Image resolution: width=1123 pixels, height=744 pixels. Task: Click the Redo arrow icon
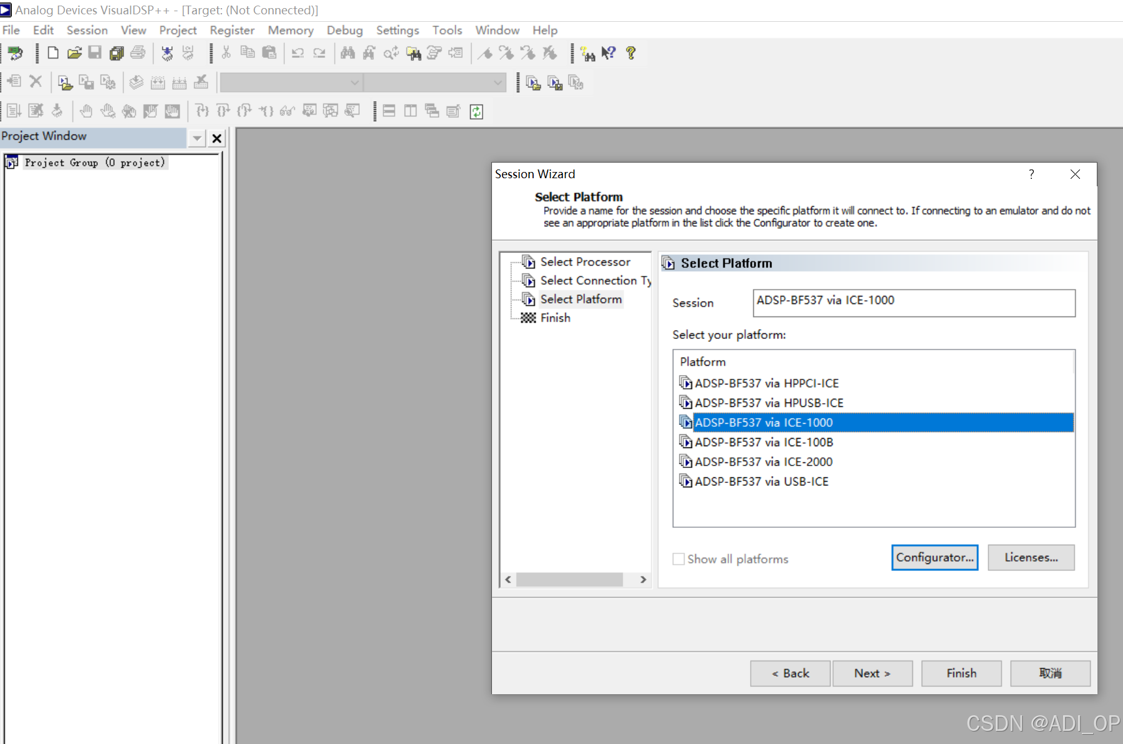click(x=319, y=53)
